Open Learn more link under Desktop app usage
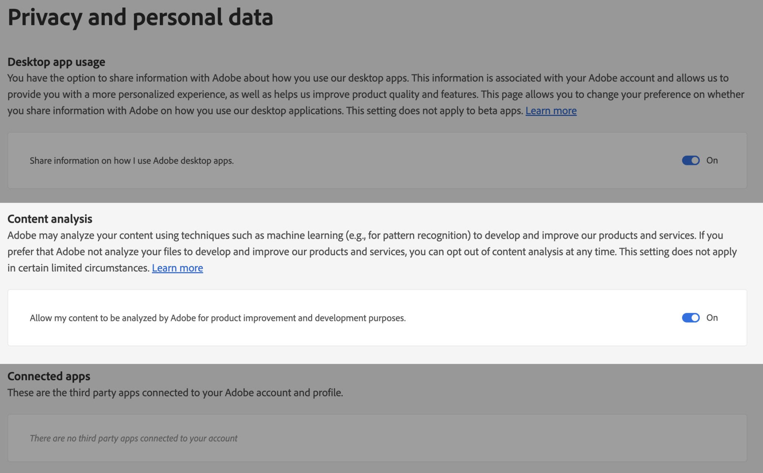This screenshot has width=763, height=473. tap(551, 111)
